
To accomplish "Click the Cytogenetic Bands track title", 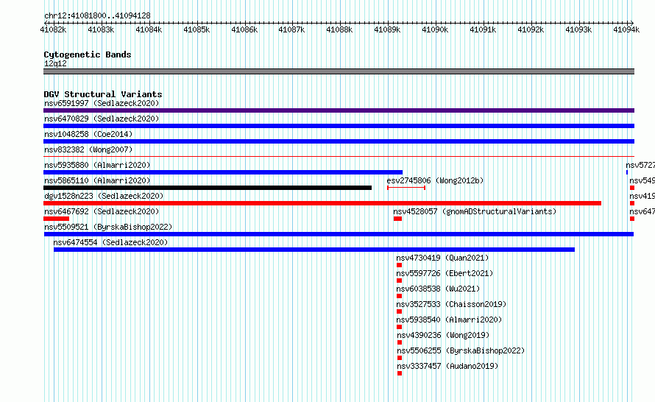I will (x=88, y=54).
